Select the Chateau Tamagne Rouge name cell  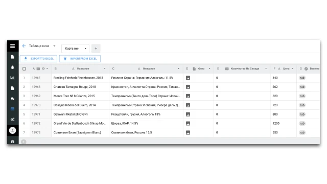click(80, 87)
